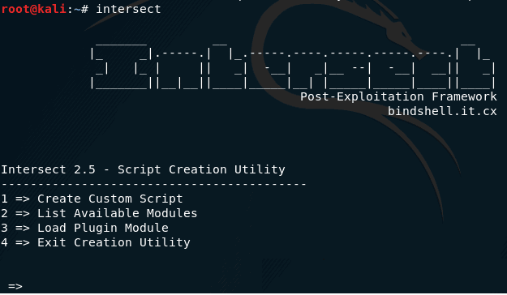The image size is (507, 295).
Task: Click the 'Post-Exploitation Framework' subtitle
Action: coord(398,96)
